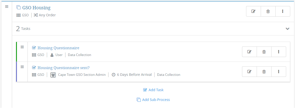Collapse the 2 Tasks section chevron
The height and width of the screenshot is (108, 295).
coord(287,29)
